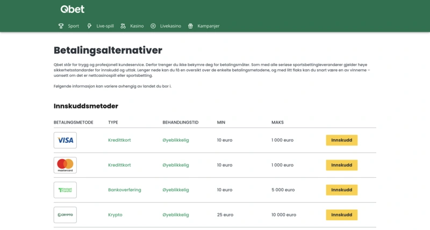Viewport: 430px width, 230px height.
Task: Click the gift icon beside Kampanjer
Action: click(x=190, y=26)
